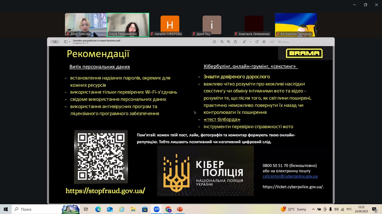Select Ольга Герасименко's video thumbnail
The height and width of the screenshot is (214, 382).
pos(128,25)
